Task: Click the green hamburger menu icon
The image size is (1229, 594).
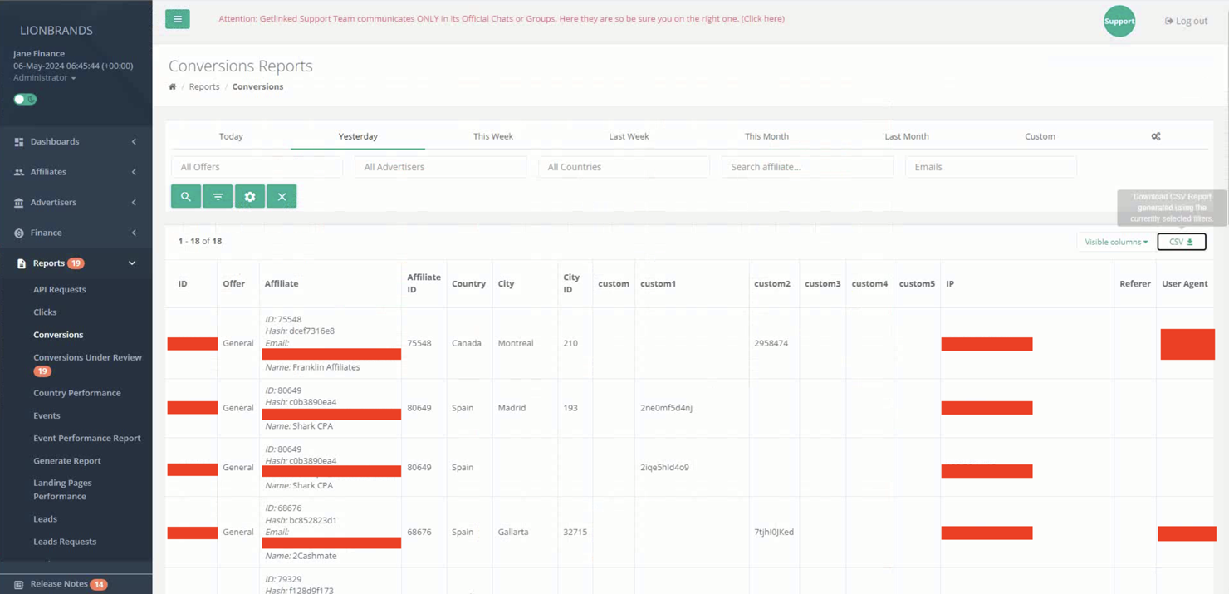Action: tap(177, 19)
